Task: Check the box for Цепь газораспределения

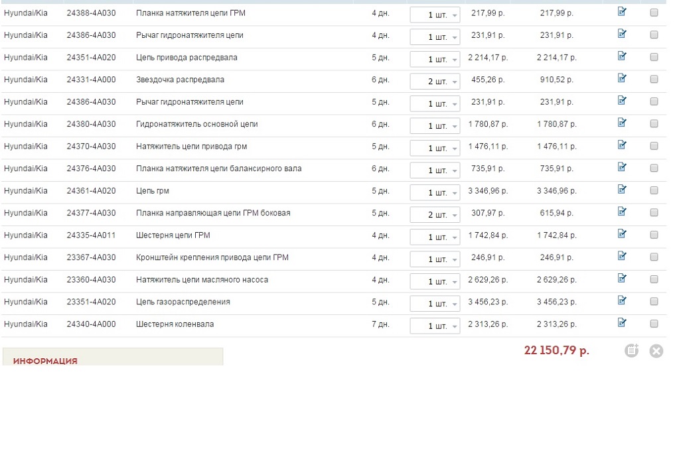Action: coord(654,301)
